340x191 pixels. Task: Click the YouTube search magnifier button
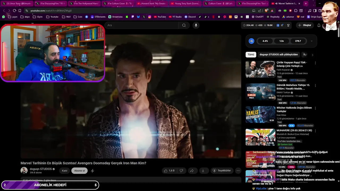pyautogui.click(x=184, y=25)
